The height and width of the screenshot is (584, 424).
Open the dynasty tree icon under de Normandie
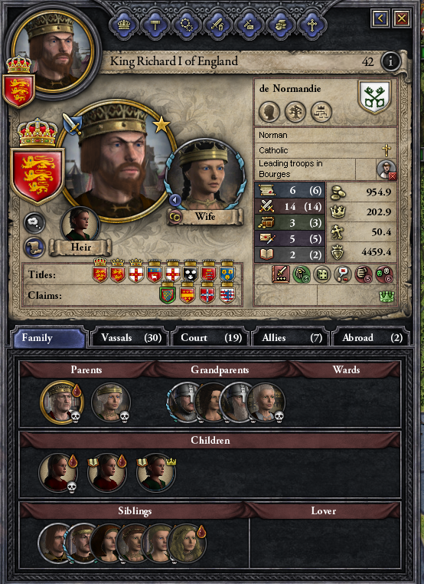295,111
